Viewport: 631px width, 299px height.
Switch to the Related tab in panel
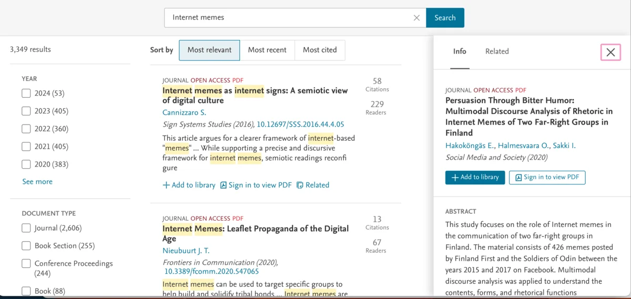point(497,51)
